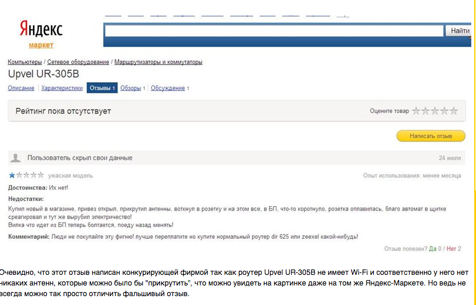
Task: Rate the product five stars
Action: 454,111
